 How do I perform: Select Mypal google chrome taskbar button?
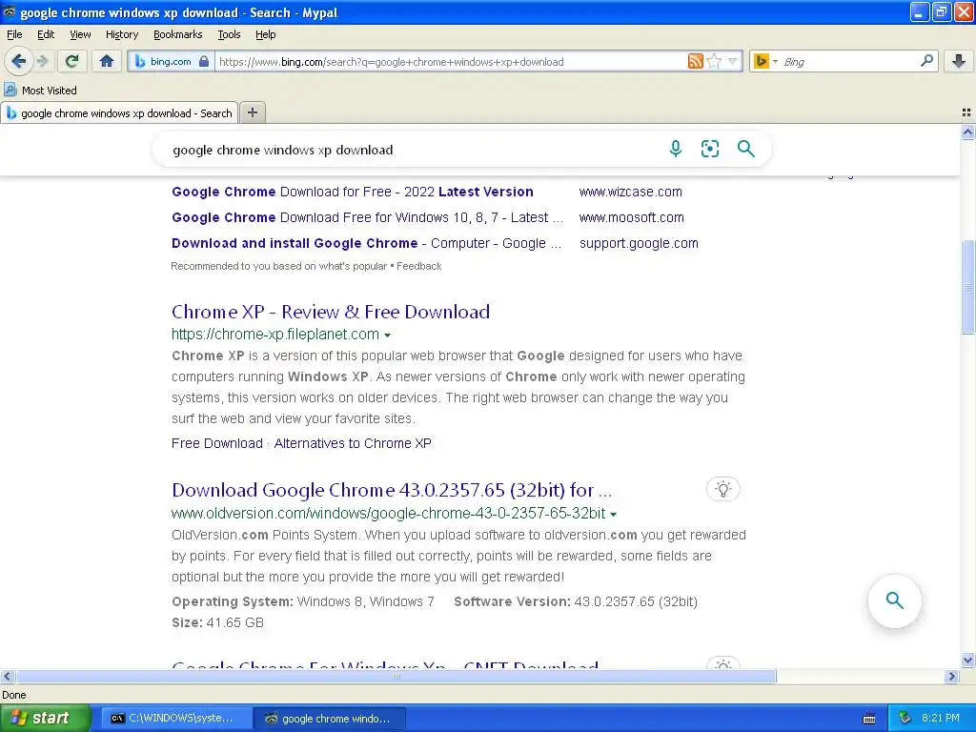[x=329, y=719]
